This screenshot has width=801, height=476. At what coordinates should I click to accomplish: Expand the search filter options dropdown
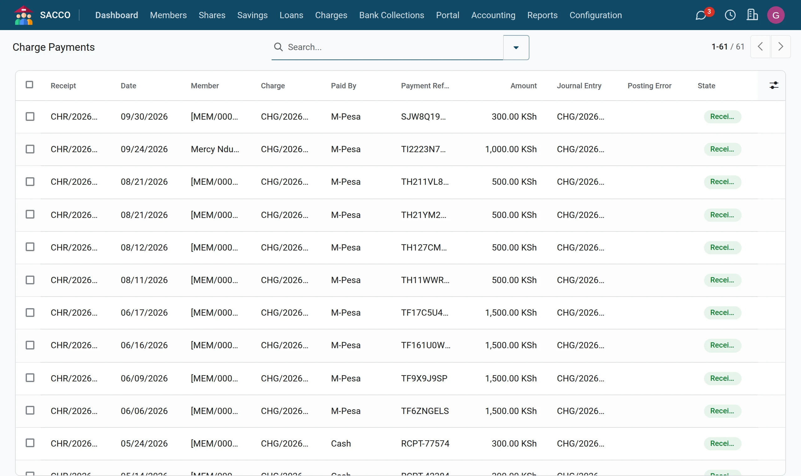516,48
